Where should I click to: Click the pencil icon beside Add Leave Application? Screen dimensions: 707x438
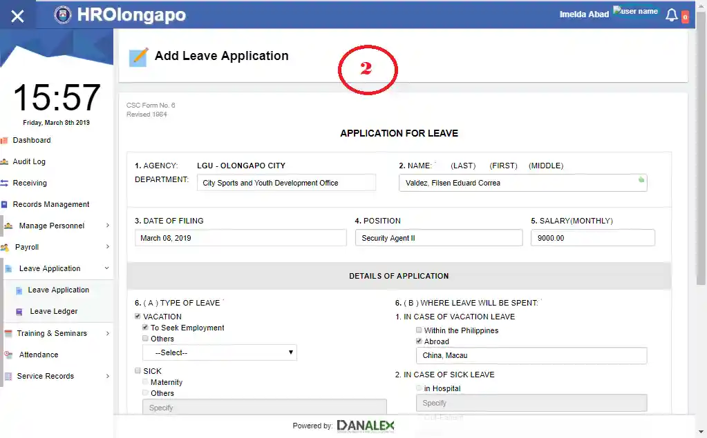138,57
